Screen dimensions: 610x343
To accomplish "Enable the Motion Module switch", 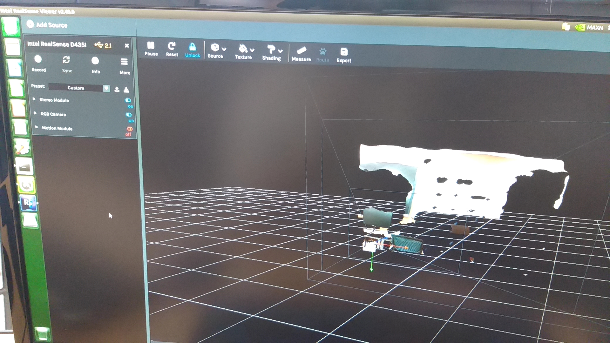I will pyautogui.click(x=130, y=129).
